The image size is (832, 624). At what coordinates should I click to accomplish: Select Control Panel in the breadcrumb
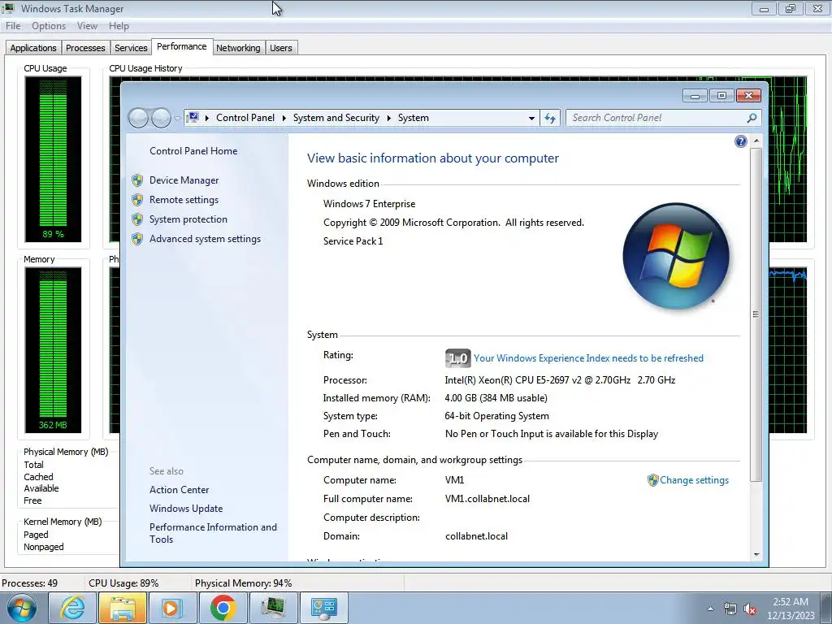(x=245, y=118)
